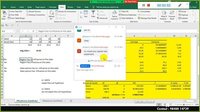
Task: Click Remove Duplicates
Action: [127, 15]
